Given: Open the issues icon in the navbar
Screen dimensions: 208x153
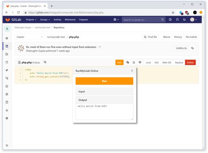Looking at the screenshot, I should point(170,20).
